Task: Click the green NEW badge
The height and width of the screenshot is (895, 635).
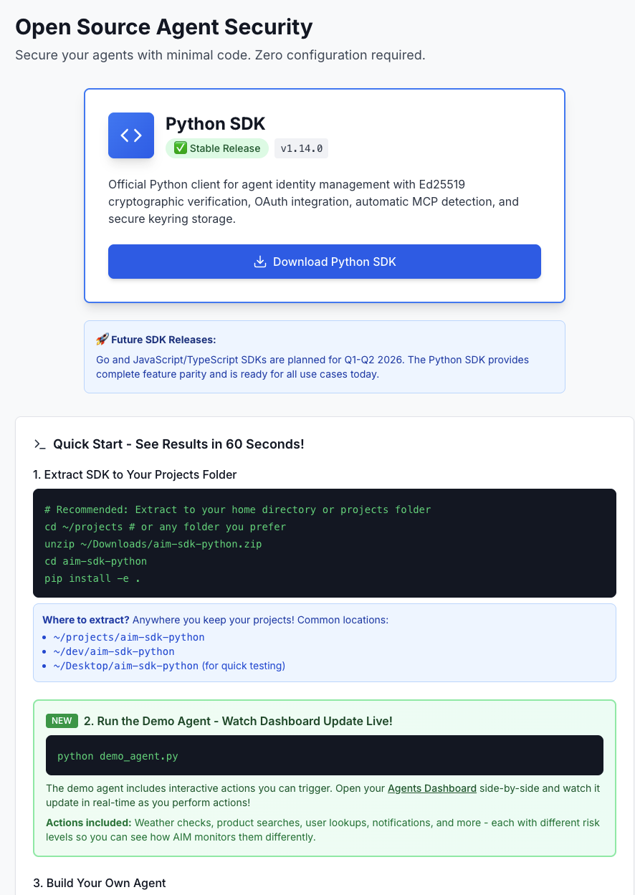Action: 62,721
